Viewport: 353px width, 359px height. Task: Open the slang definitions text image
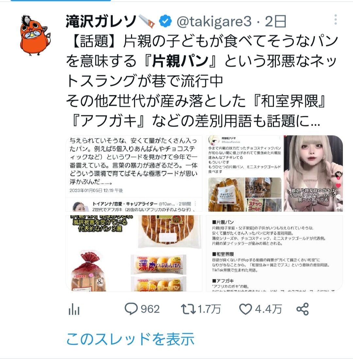(x=274, y=253)
